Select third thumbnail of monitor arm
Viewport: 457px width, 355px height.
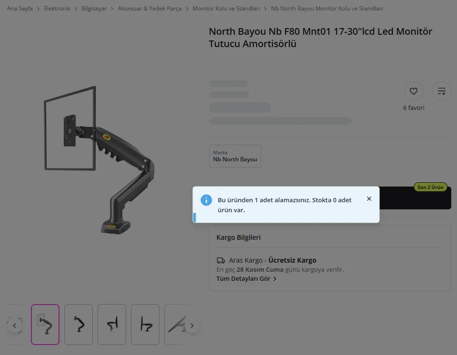(112, 325)
